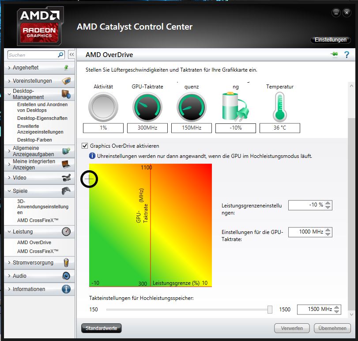Viewport: 358px width, 341px height.
Task: Click the Spiele gamepad icon
Action: tap(66, 191)
